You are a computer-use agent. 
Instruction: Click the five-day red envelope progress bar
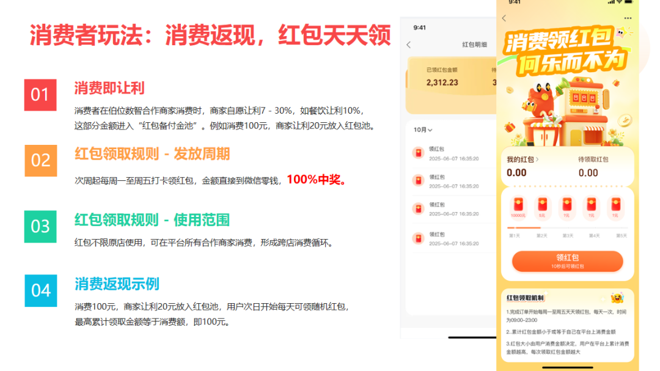coord(567,228)
